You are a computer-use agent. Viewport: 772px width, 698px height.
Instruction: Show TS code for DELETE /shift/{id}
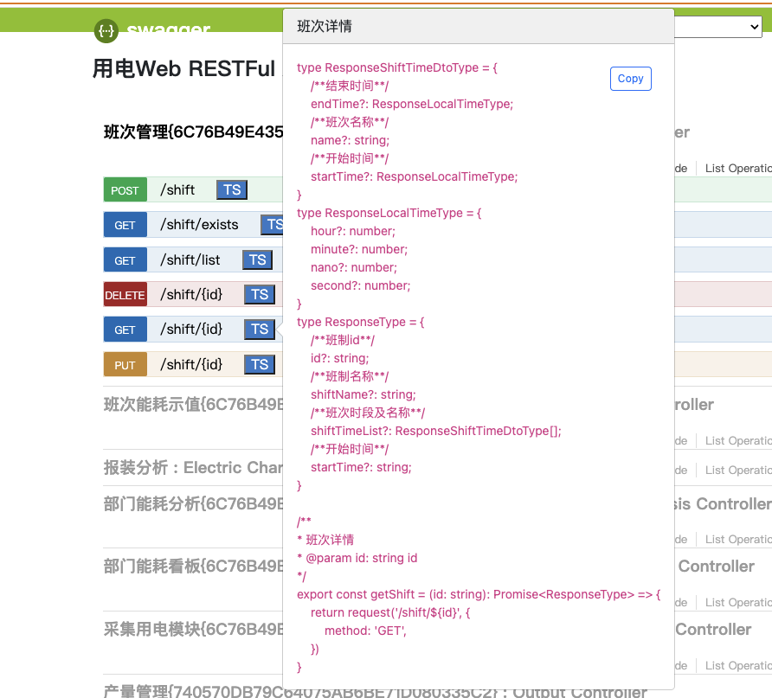[260, 295]
